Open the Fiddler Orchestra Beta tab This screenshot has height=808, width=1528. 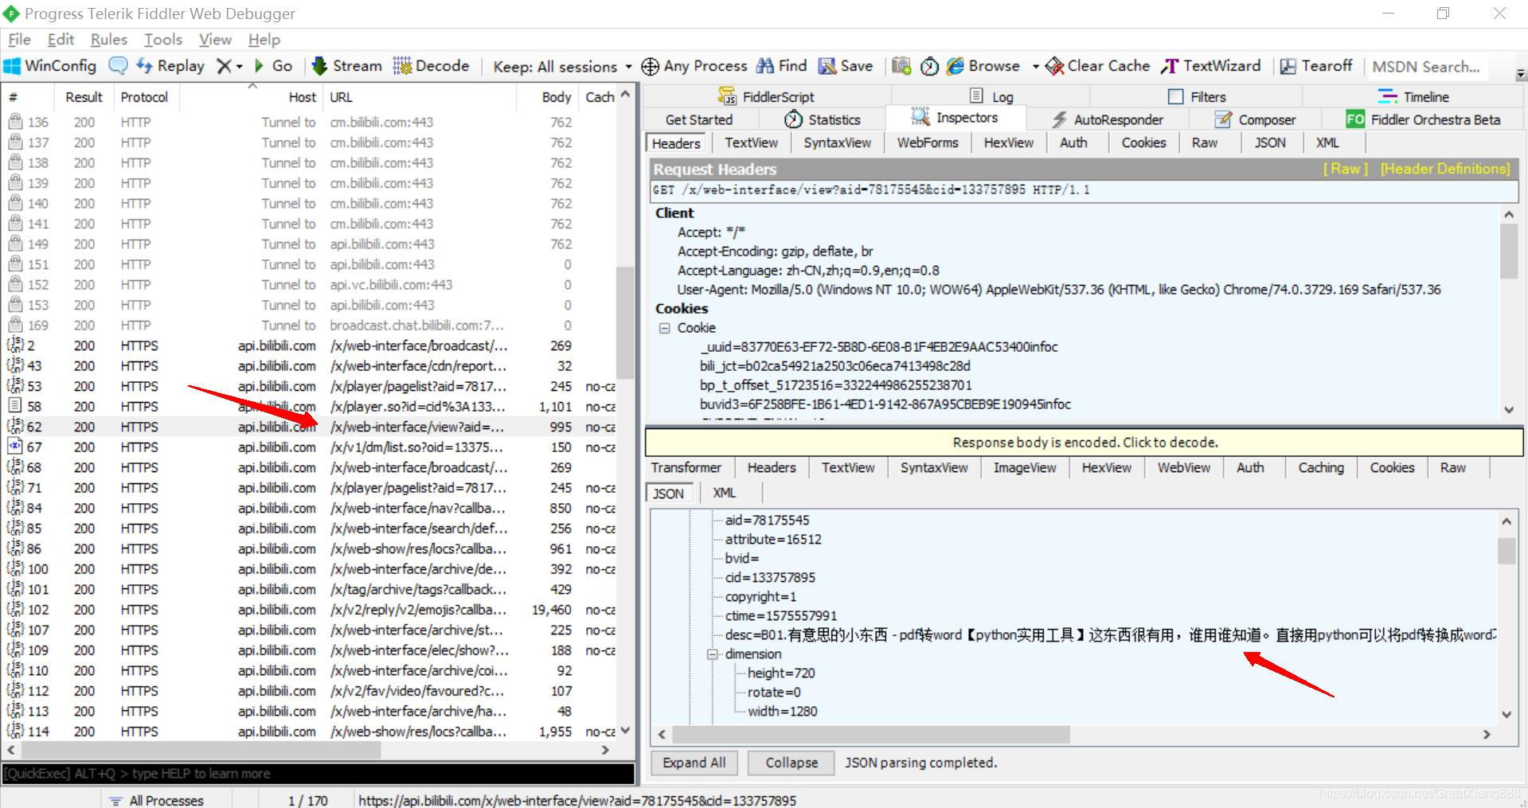(1423, 119)
